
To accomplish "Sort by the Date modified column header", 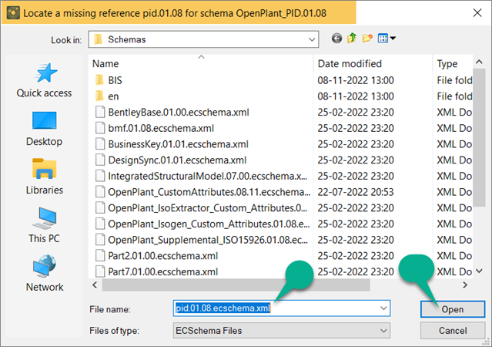I will click(349, 64).
